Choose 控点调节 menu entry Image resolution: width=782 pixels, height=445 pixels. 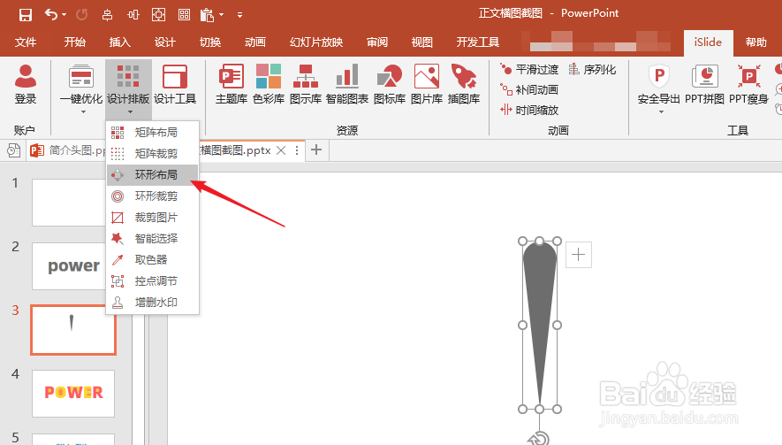coord(153,281)
